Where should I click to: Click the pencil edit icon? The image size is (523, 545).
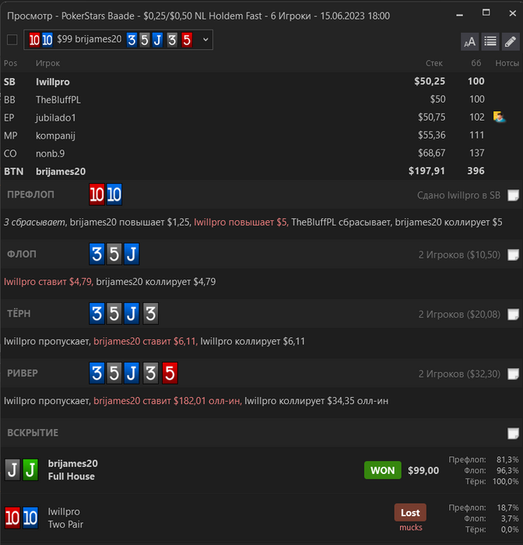tap(511, 42)
